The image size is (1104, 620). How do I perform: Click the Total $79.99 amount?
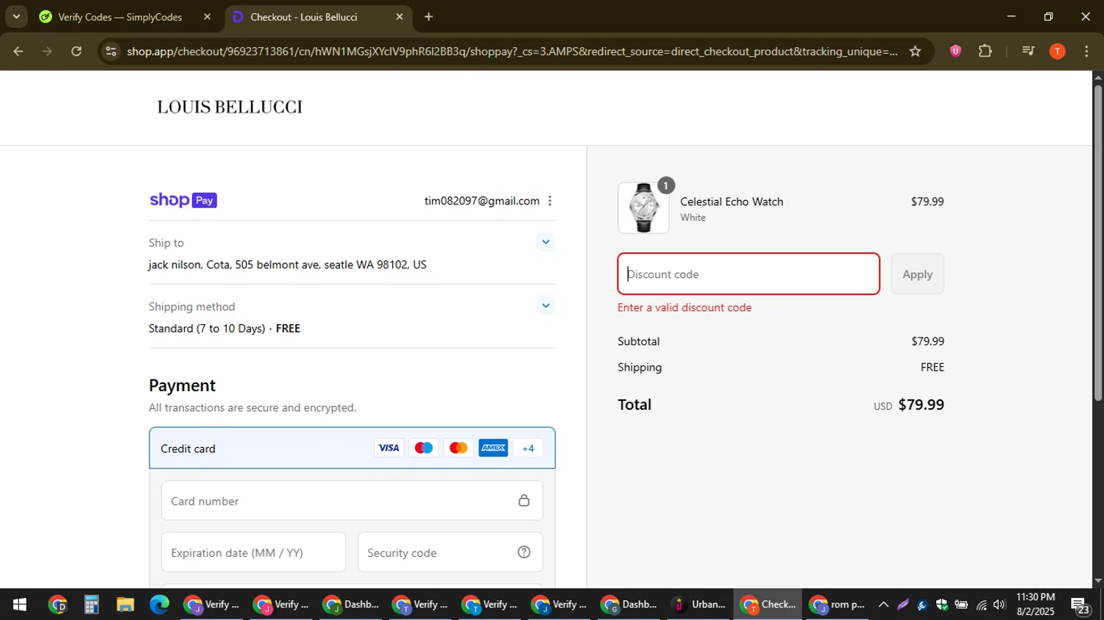click(x=921, y=405)
